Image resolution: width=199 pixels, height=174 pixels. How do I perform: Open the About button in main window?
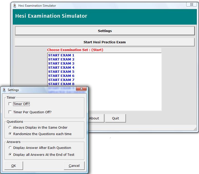96,118
